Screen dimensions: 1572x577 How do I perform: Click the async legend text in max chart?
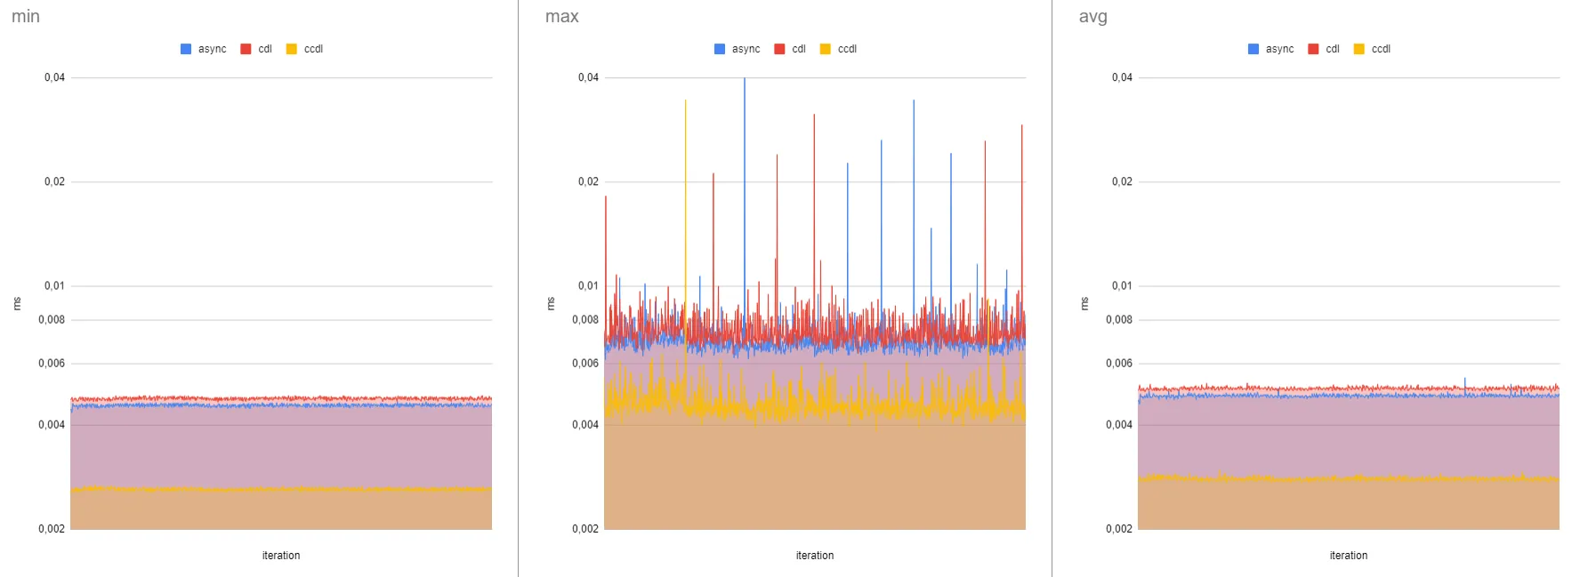click(746, 49)
